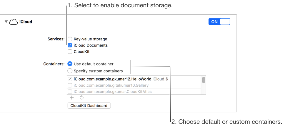Screen dimensions: 285x127
Task: Open the CloudKit Dashboard
Action: coord(89,106)
